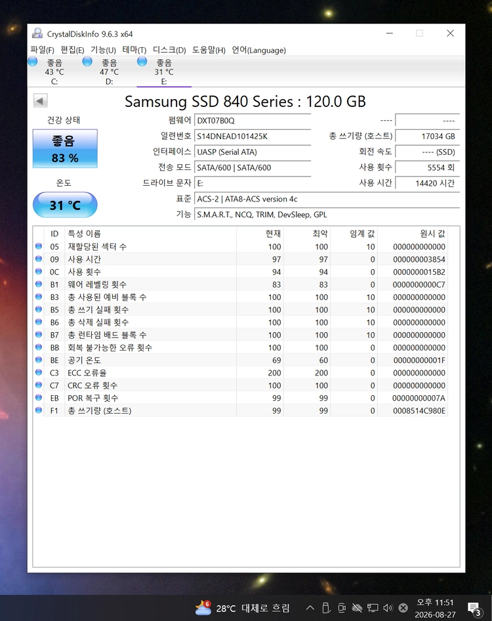Viewport: 492px width, 621px height.
Task: Open the weather widget 28°C 대체로 흐림
Action: pyautogui.click(x=242, y=608)
